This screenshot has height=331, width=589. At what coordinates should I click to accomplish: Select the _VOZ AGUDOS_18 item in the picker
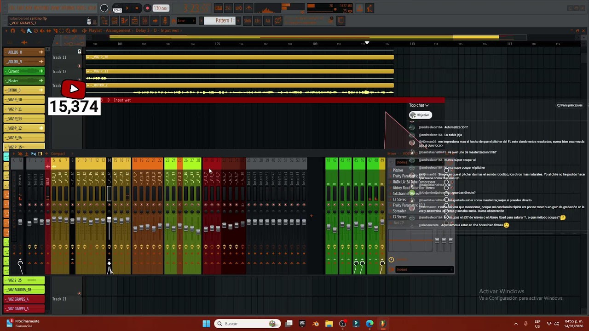24,290
